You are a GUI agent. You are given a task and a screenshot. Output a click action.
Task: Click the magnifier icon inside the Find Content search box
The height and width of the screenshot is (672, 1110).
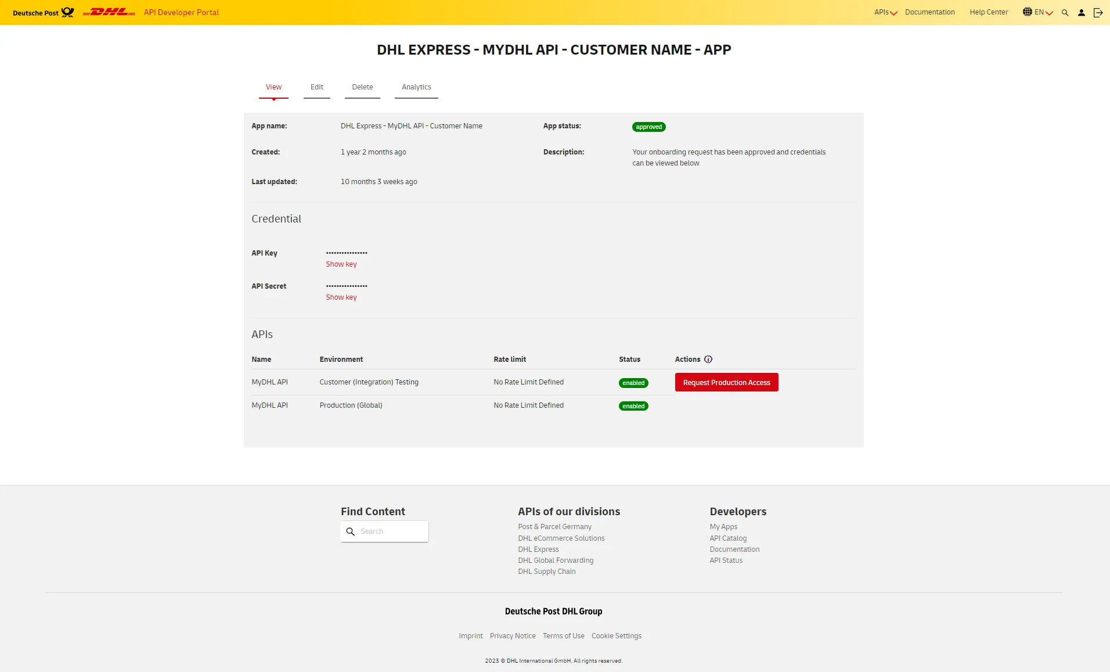pos(350,531)
